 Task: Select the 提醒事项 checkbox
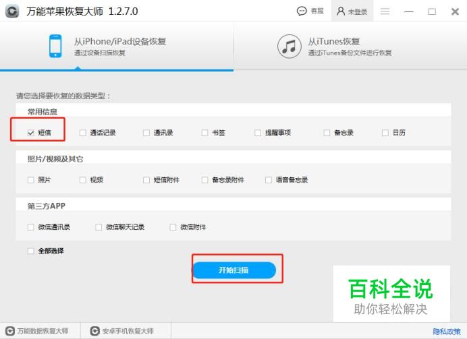pyautogui.click(x=258, y=133)
